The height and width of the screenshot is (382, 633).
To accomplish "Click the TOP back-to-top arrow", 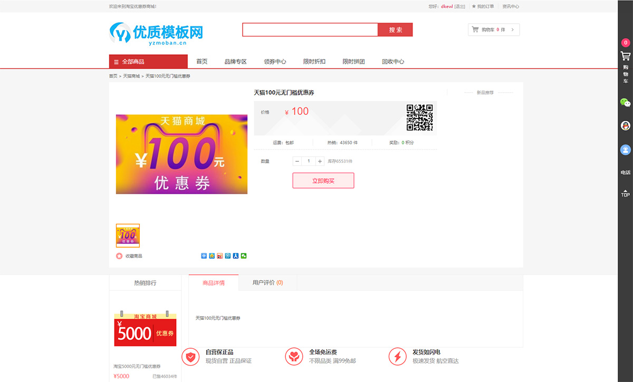I will [625, 193].
